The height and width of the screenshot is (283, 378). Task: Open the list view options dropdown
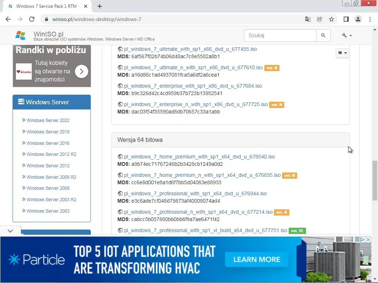[342, 53]
